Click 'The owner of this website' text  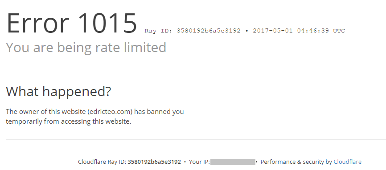(46, 112)
